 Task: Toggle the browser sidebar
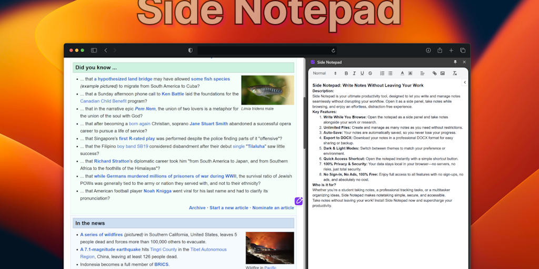pyautogui.click(x=94, y=50)
